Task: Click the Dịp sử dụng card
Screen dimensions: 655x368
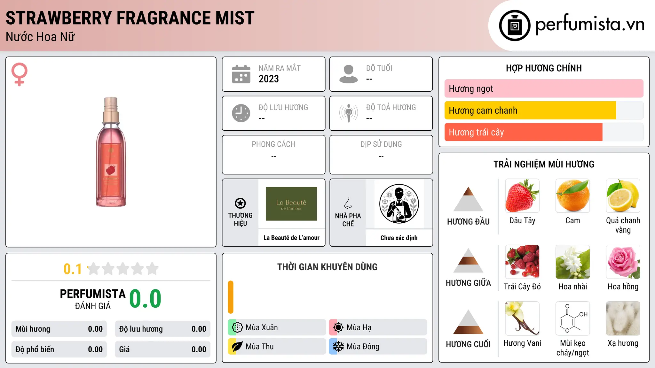Action: point(381,155)
